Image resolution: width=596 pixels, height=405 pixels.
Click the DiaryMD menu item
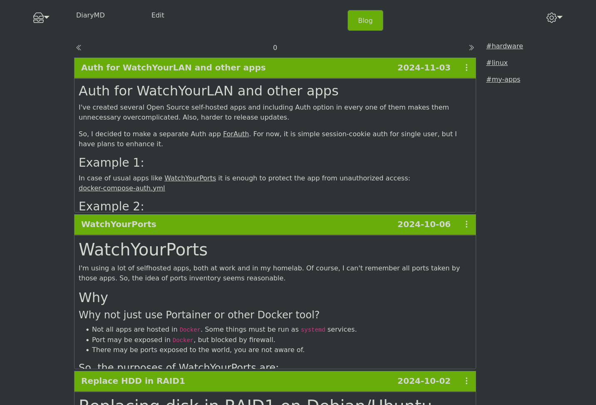(x=90, y=15)
